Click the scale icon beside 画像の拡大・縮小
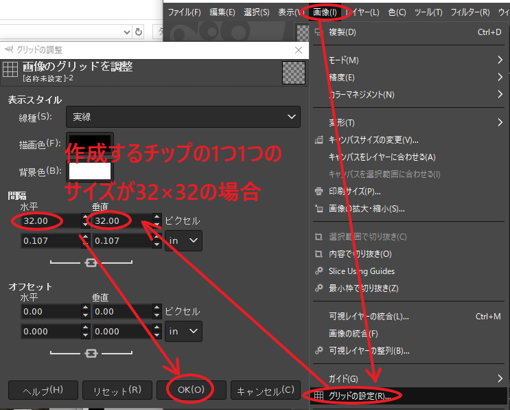This screenshot has width=510, height=410. point(318,209)
